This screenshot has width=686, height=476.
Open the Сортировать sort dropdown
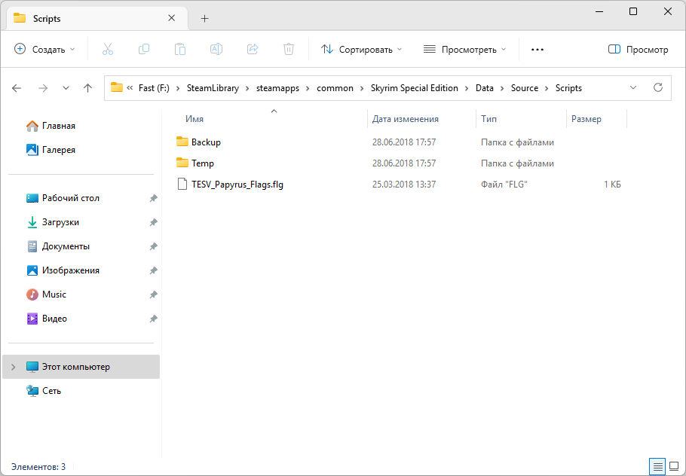point(362,49)
